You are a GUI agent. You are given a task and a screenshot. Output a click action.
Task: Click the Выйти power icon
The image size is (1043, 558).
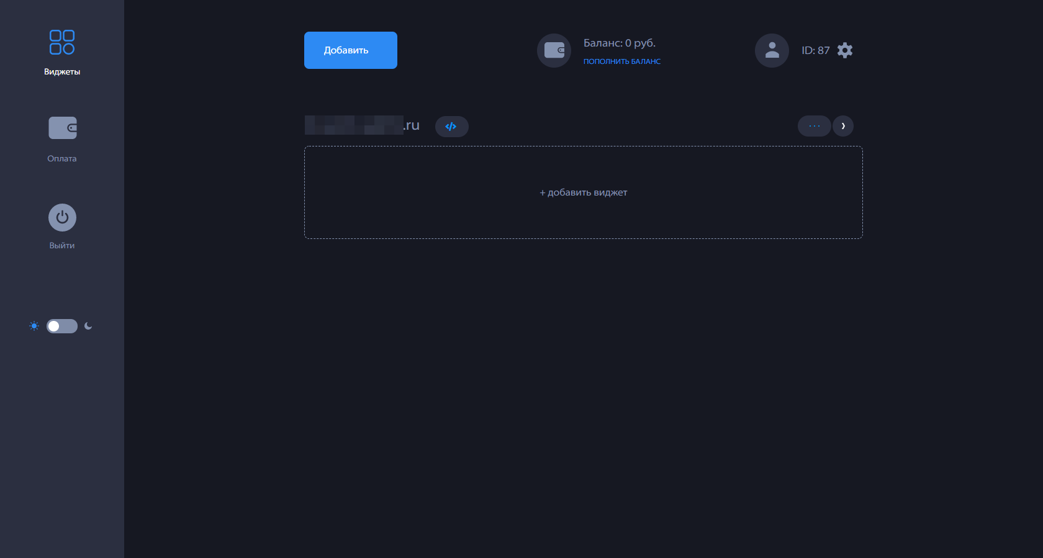62,217
